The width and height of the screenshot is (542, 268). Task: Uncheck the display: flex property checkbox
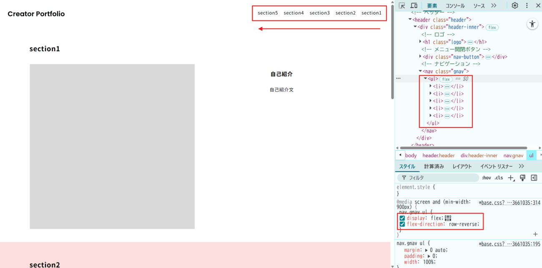pyautogui.click(x=402, y=218)
